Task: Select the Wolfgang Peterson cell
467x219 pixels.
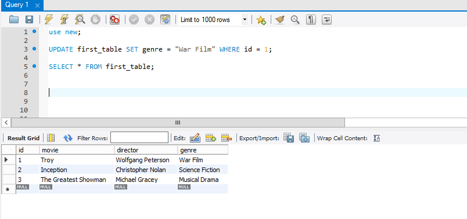Action: (x=146, y=160)
